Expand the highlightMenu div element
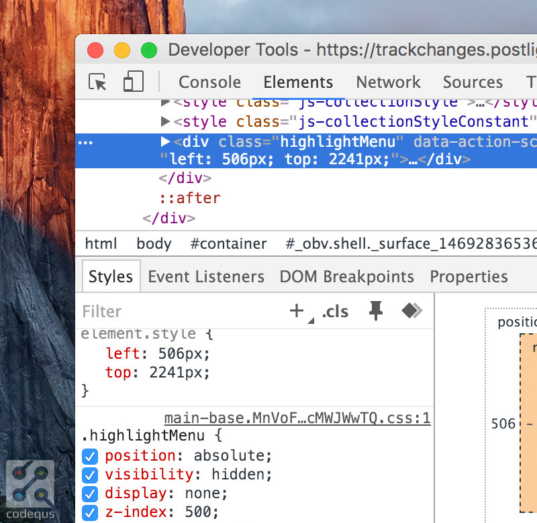This screenshot has height=523, width=537. tap(164, 141)
